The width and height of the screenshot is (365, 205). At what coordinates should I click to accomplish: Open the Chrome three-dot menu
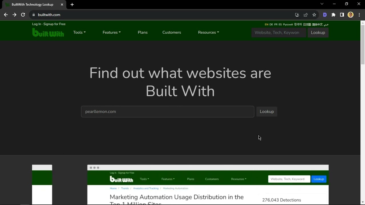pyautogui.click(x=359, y=15)
